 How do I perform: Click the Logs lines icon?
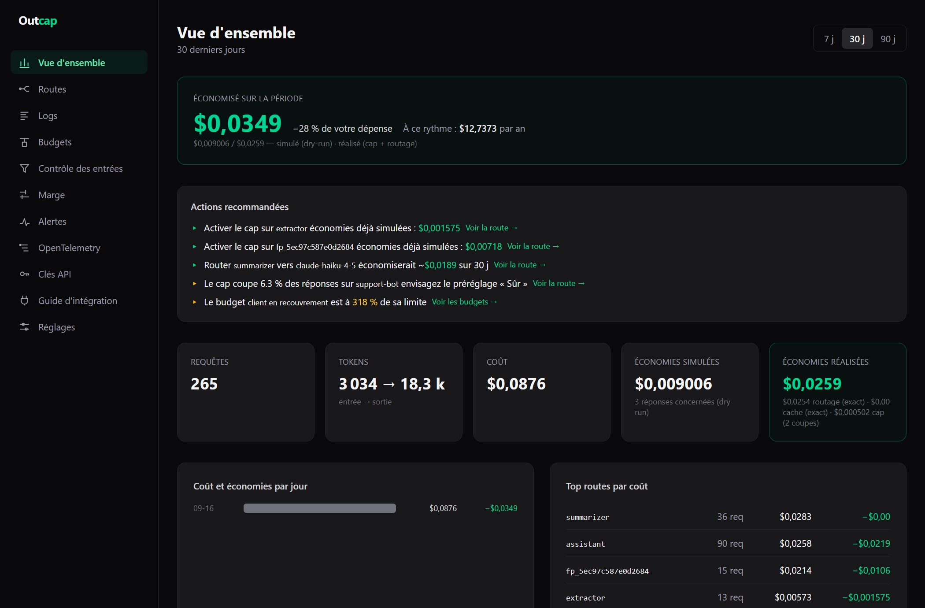(x=25, y=116)
